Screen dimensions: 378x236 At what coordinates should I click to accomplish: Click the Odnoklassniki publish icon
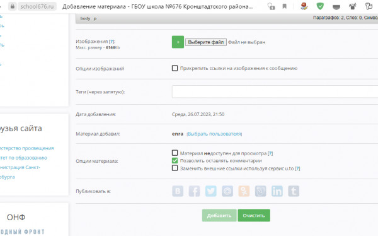point(244,191)
